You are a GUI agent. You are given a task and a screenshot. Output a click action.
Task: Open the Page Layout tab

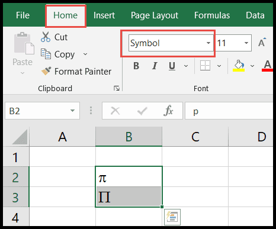pos(155,15)
